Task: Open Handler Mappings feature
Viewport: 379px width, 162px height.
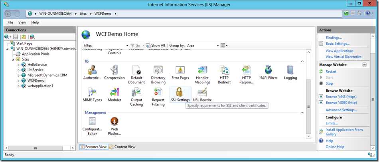Action: (x=202, y=75)
